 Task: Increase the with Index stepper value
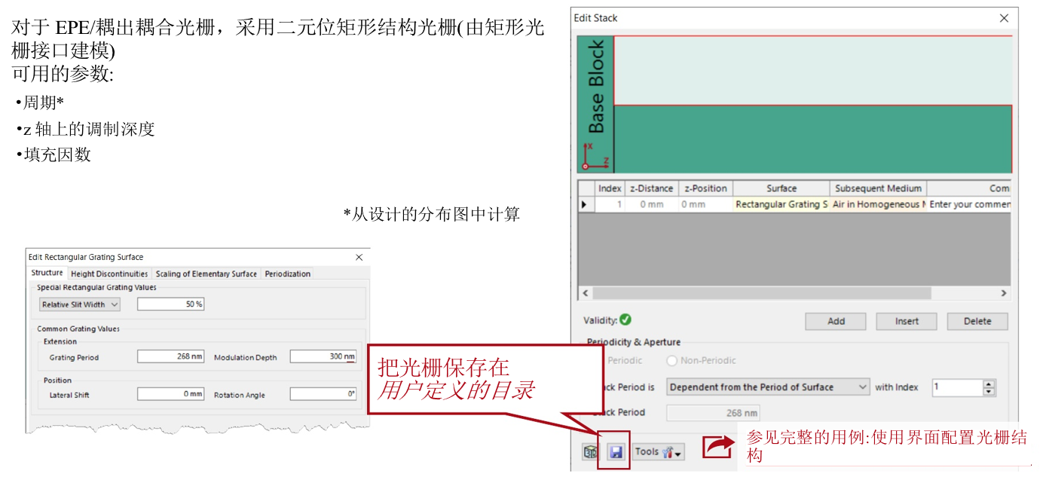click(x=990, y=384)
